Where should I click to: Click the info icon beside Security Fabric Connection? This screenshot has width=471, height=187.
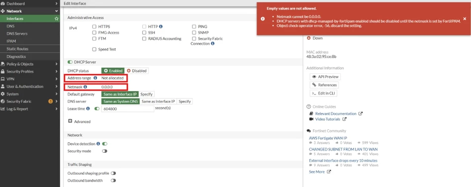[213, 44]
